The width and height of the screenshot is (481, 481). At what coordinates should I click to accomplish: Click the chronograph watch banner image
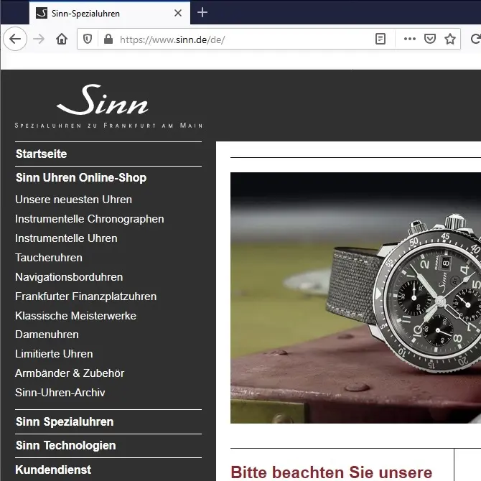point(355,297)
